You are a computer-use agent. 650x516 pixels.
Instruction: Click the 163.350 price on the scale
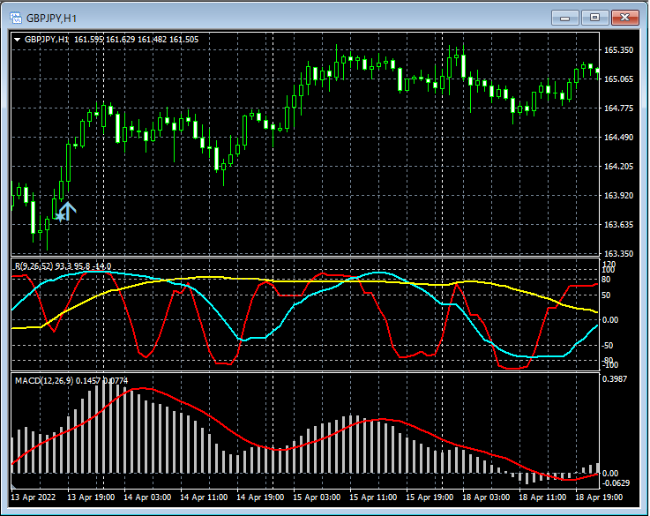pos(618,254)
